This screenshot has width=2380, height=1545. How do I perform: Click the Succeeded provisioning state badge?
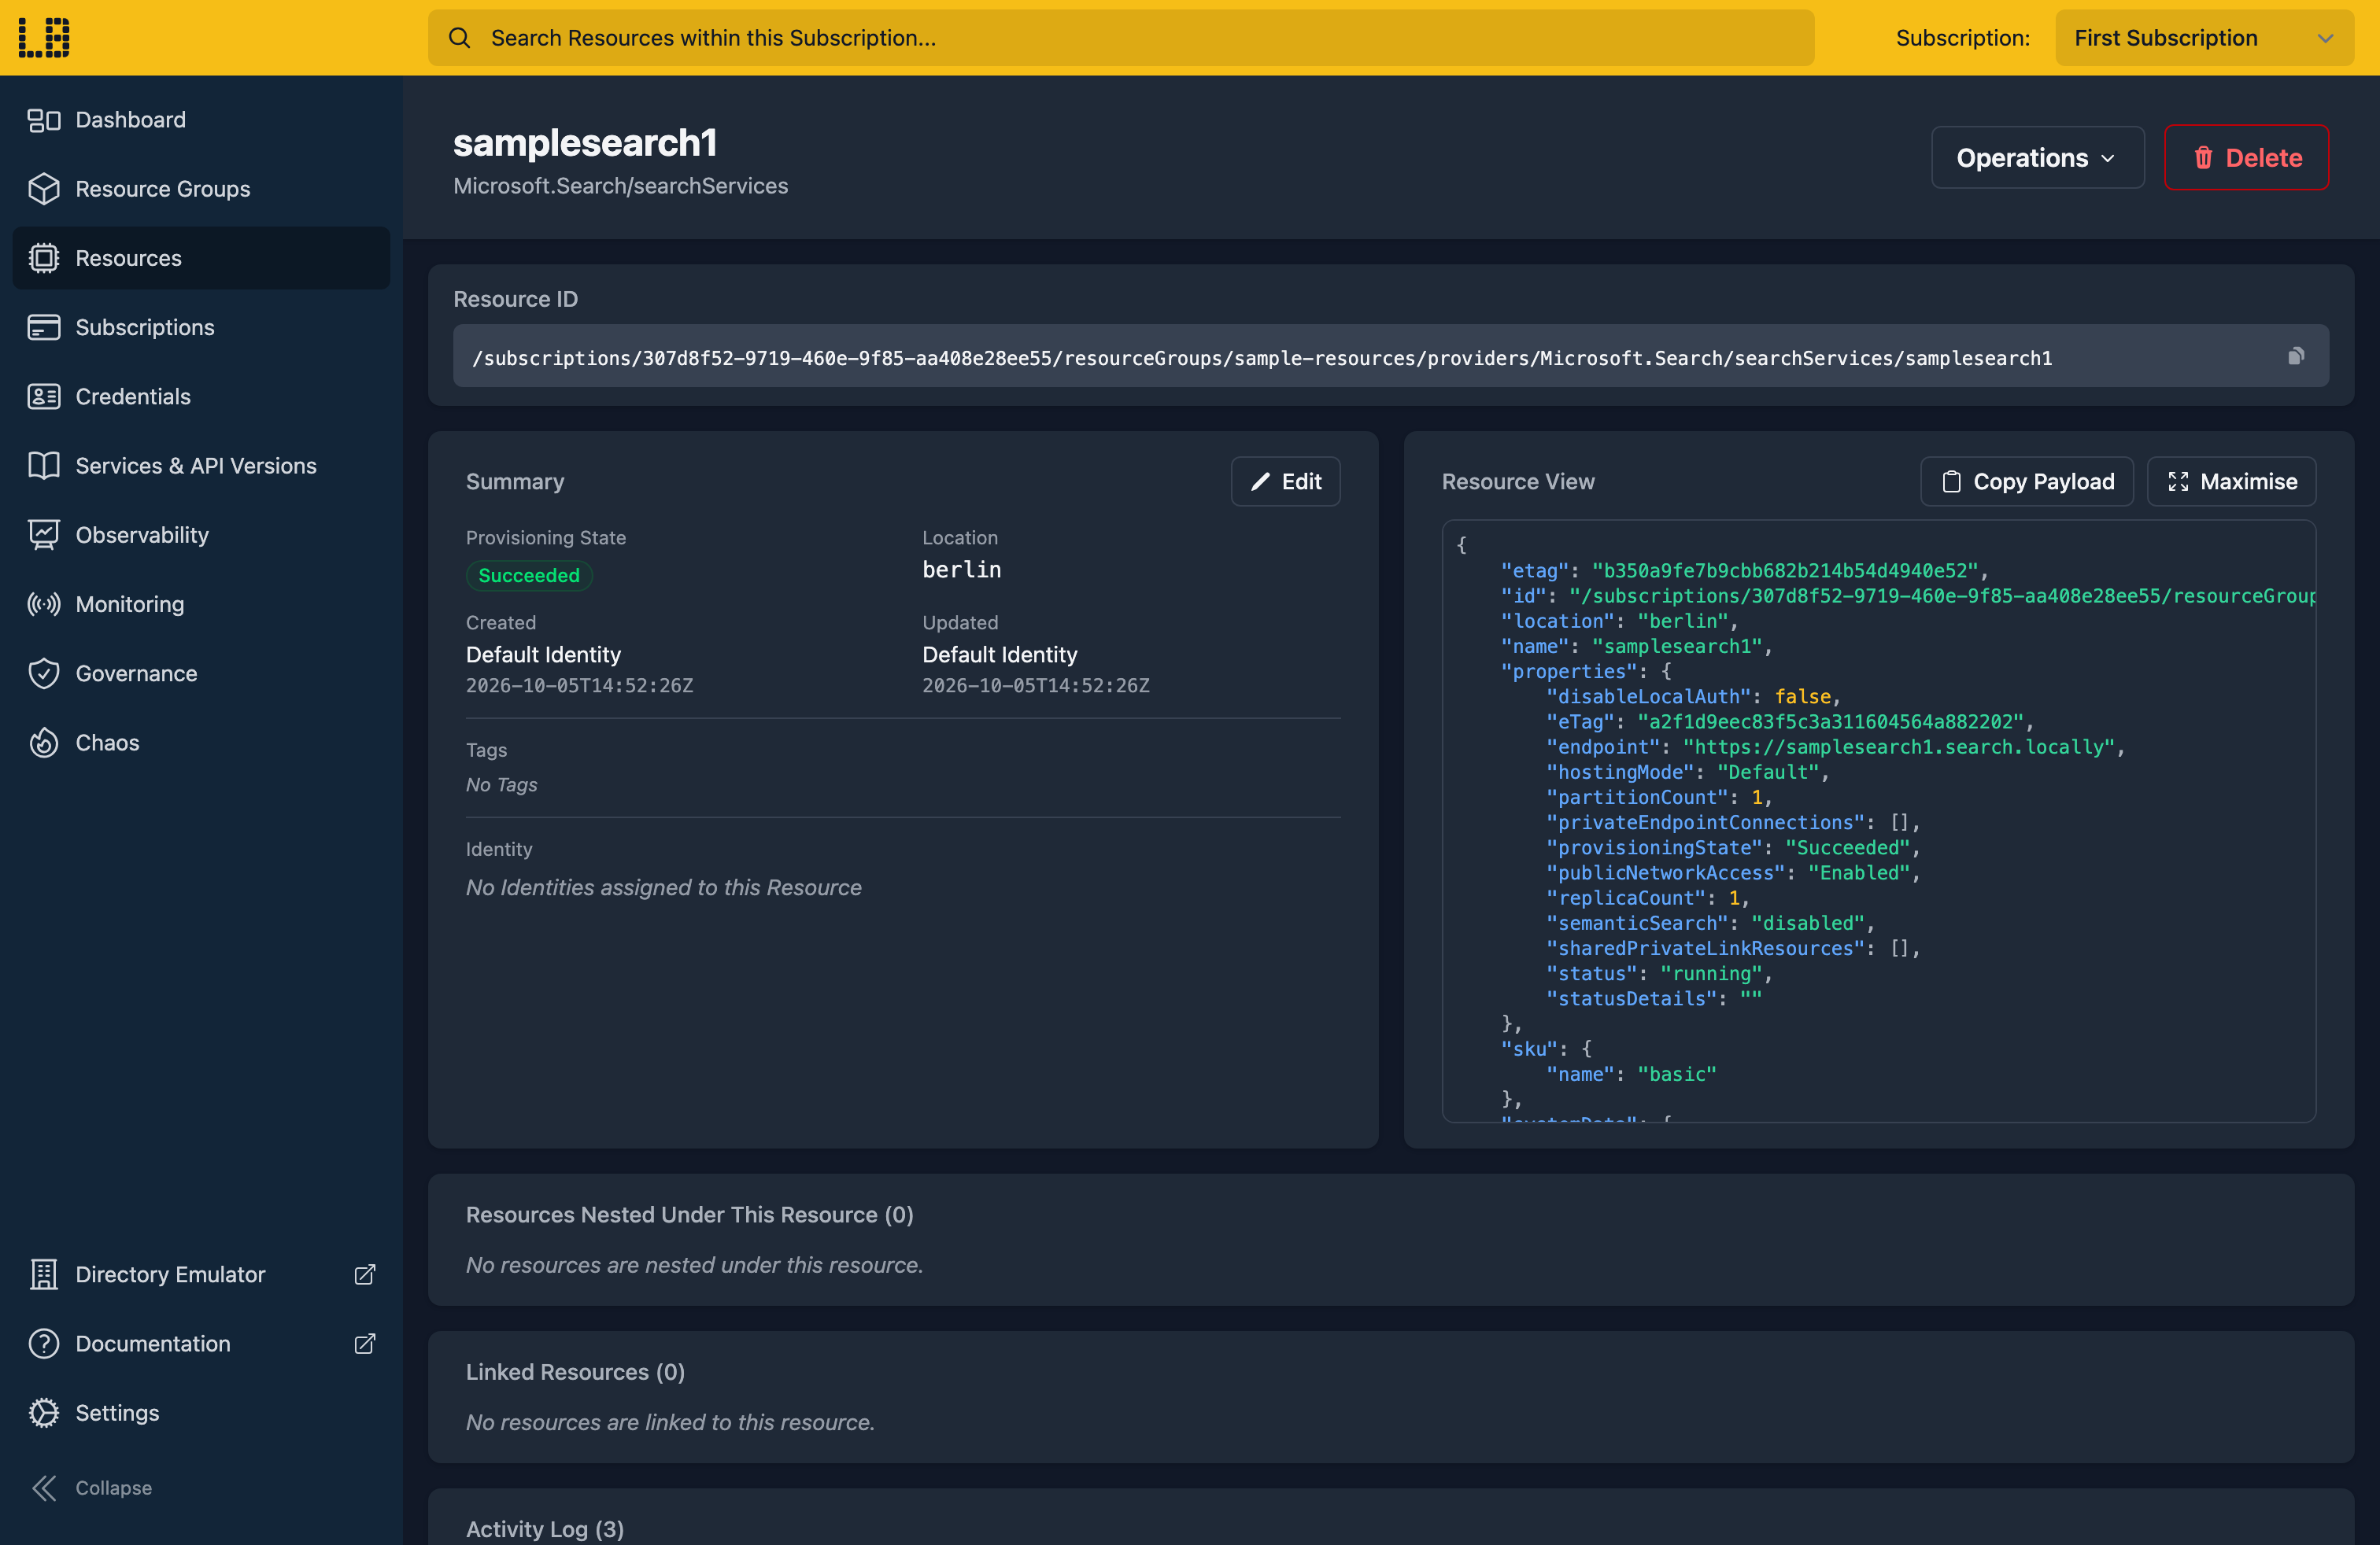click(529, 576)
